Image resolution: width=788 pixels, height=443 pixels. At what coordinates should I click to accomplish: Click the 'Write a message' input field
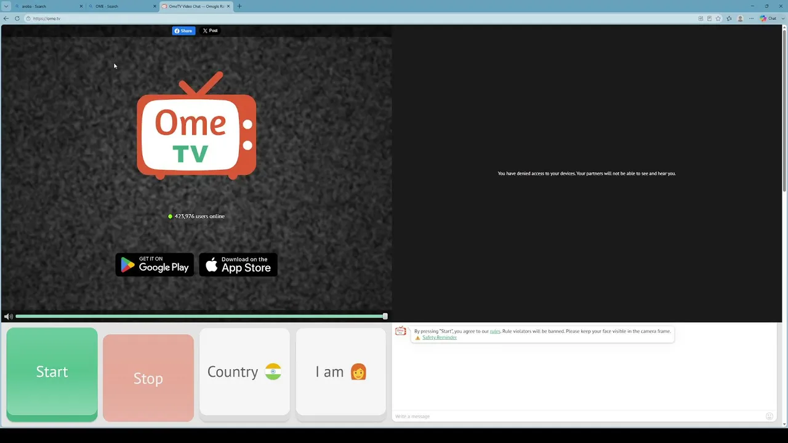(x=577, y=417)
